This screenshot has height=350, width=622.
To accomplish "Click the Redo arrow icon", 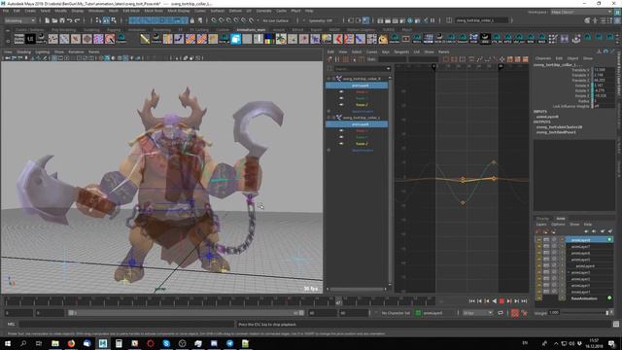I will click(x=77, y=20).
